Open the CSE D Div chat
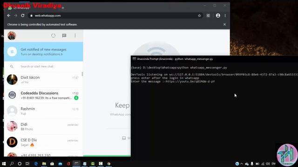Screen dimensions: 298x167 click(x=43, y=142)
